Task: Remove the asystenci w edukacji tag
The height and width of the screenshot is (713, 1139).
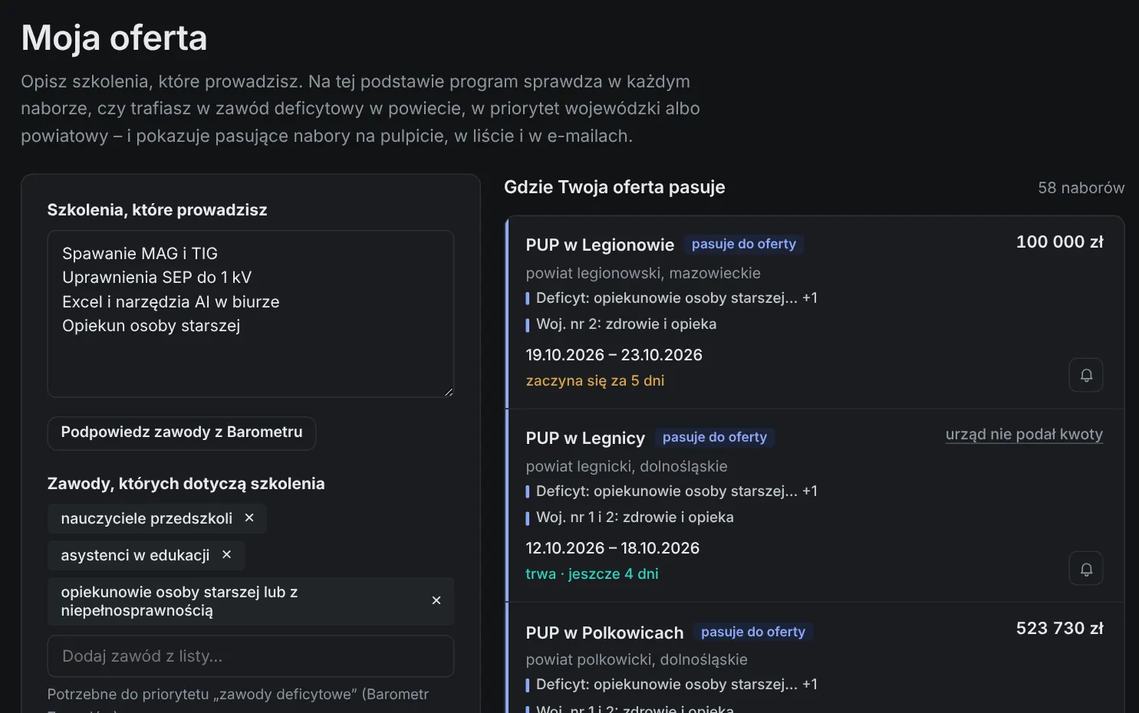Action: coord(226,555)
